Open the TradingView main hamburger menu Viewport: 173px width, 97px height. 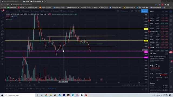(x=2, y=11)
